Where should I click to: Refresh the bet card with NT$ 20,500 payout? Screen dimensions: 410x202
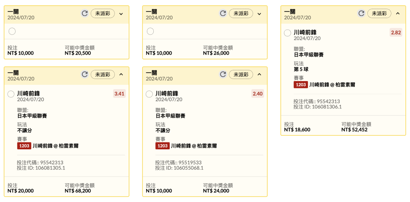85,14
